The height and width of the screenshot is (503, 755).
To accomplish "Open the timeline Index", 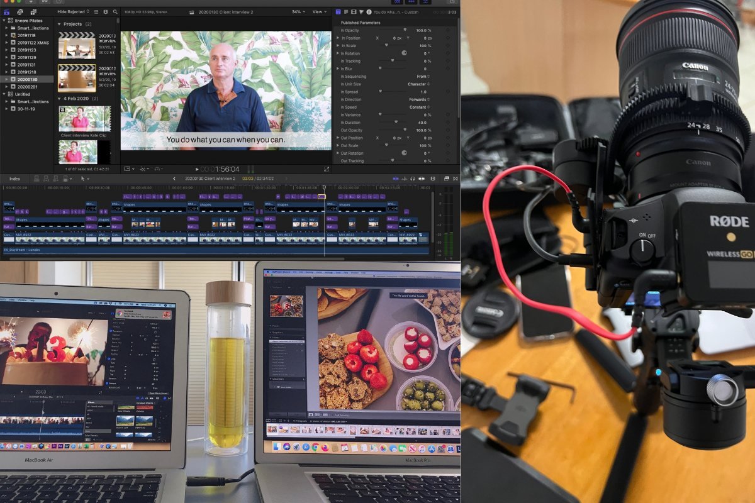I will tap(14, 179).
